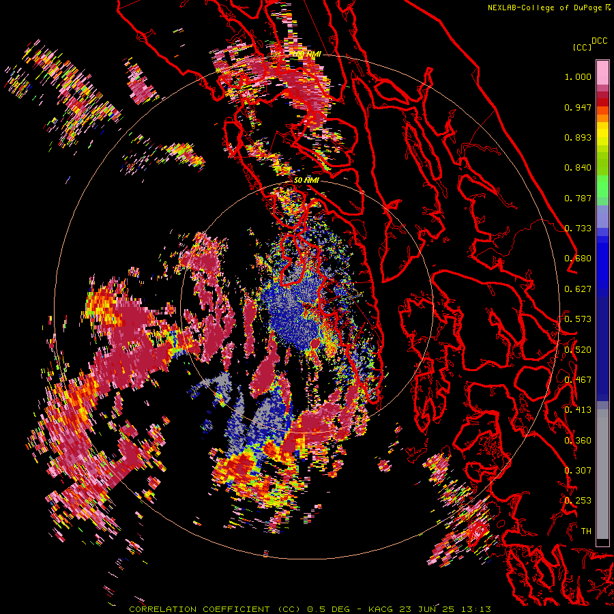Click the 0.893 legend value
614x614 pixels.
(578, 137)
